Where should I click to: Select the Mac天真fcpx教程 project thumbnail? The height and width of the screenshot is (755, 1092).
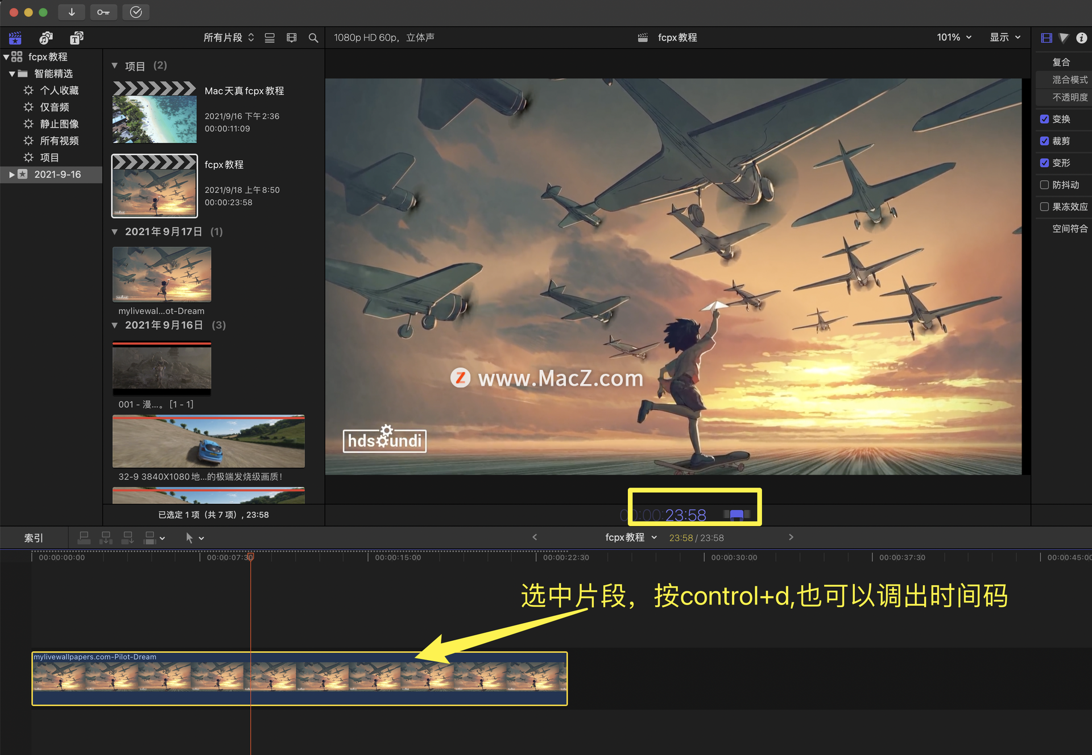click(155, 112)
